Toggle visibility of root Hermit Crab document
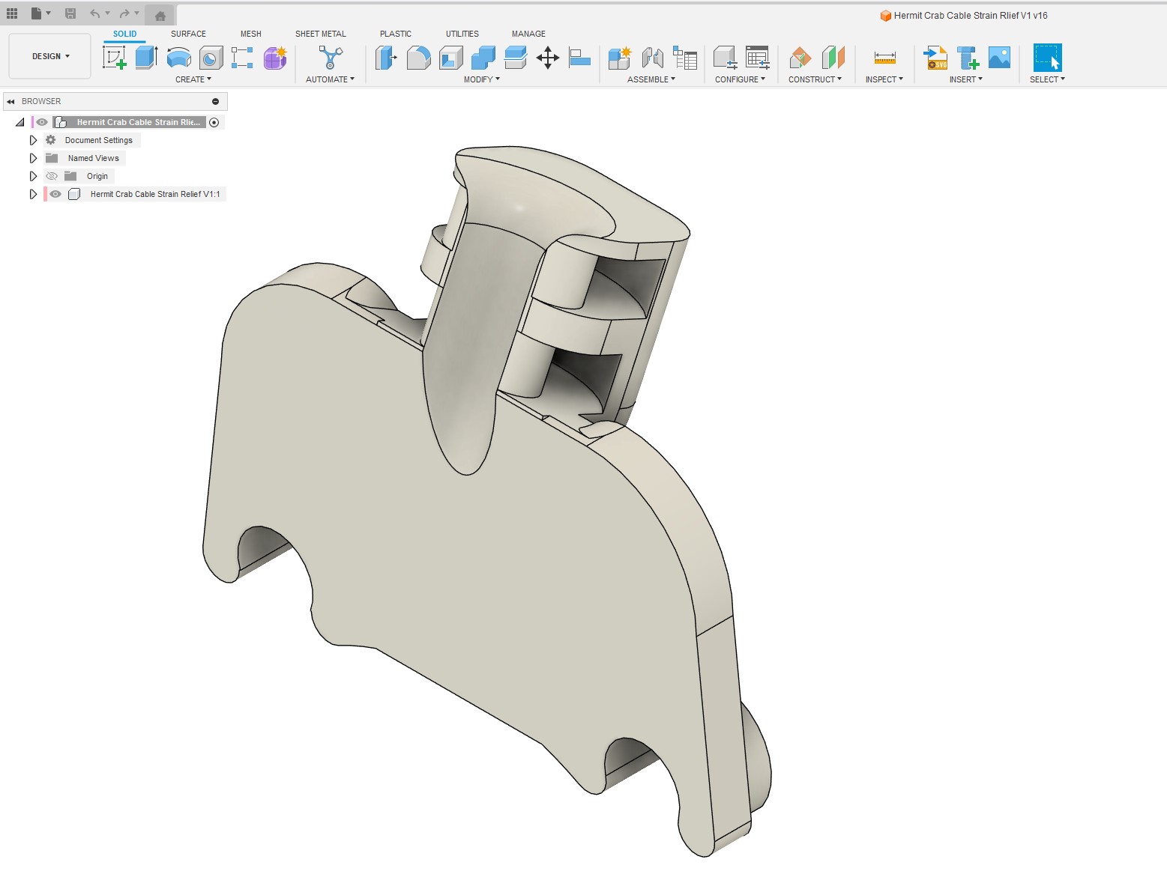Screen dimensions: 1167x889 [x=42, y=122]
